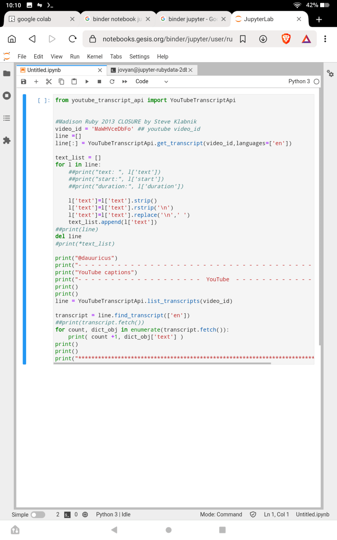Interrupt the kernel with stop icon

point(100,82)
